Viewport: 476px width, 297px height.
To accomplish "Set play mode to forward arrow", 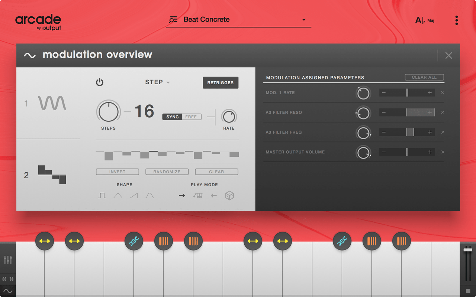I will (182, 196).
